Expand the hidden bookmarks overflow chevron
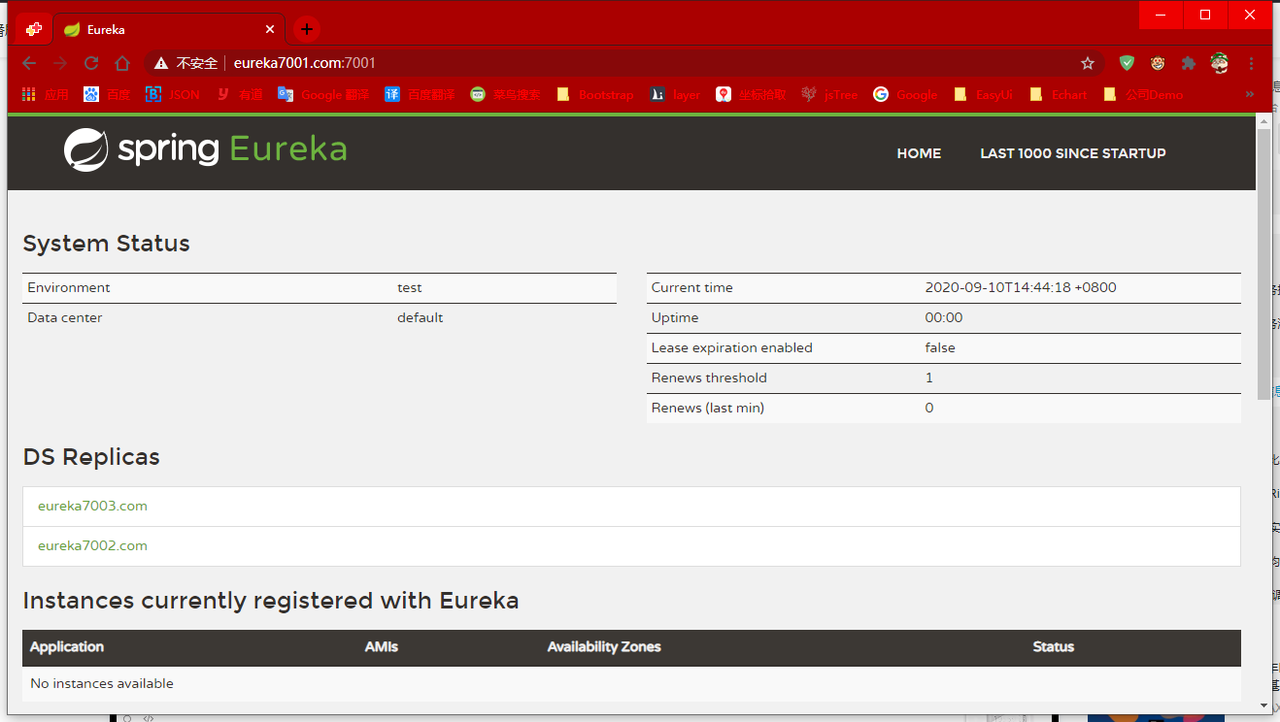This screenshot has width=1280, height=722. (x=1249, y=94)
